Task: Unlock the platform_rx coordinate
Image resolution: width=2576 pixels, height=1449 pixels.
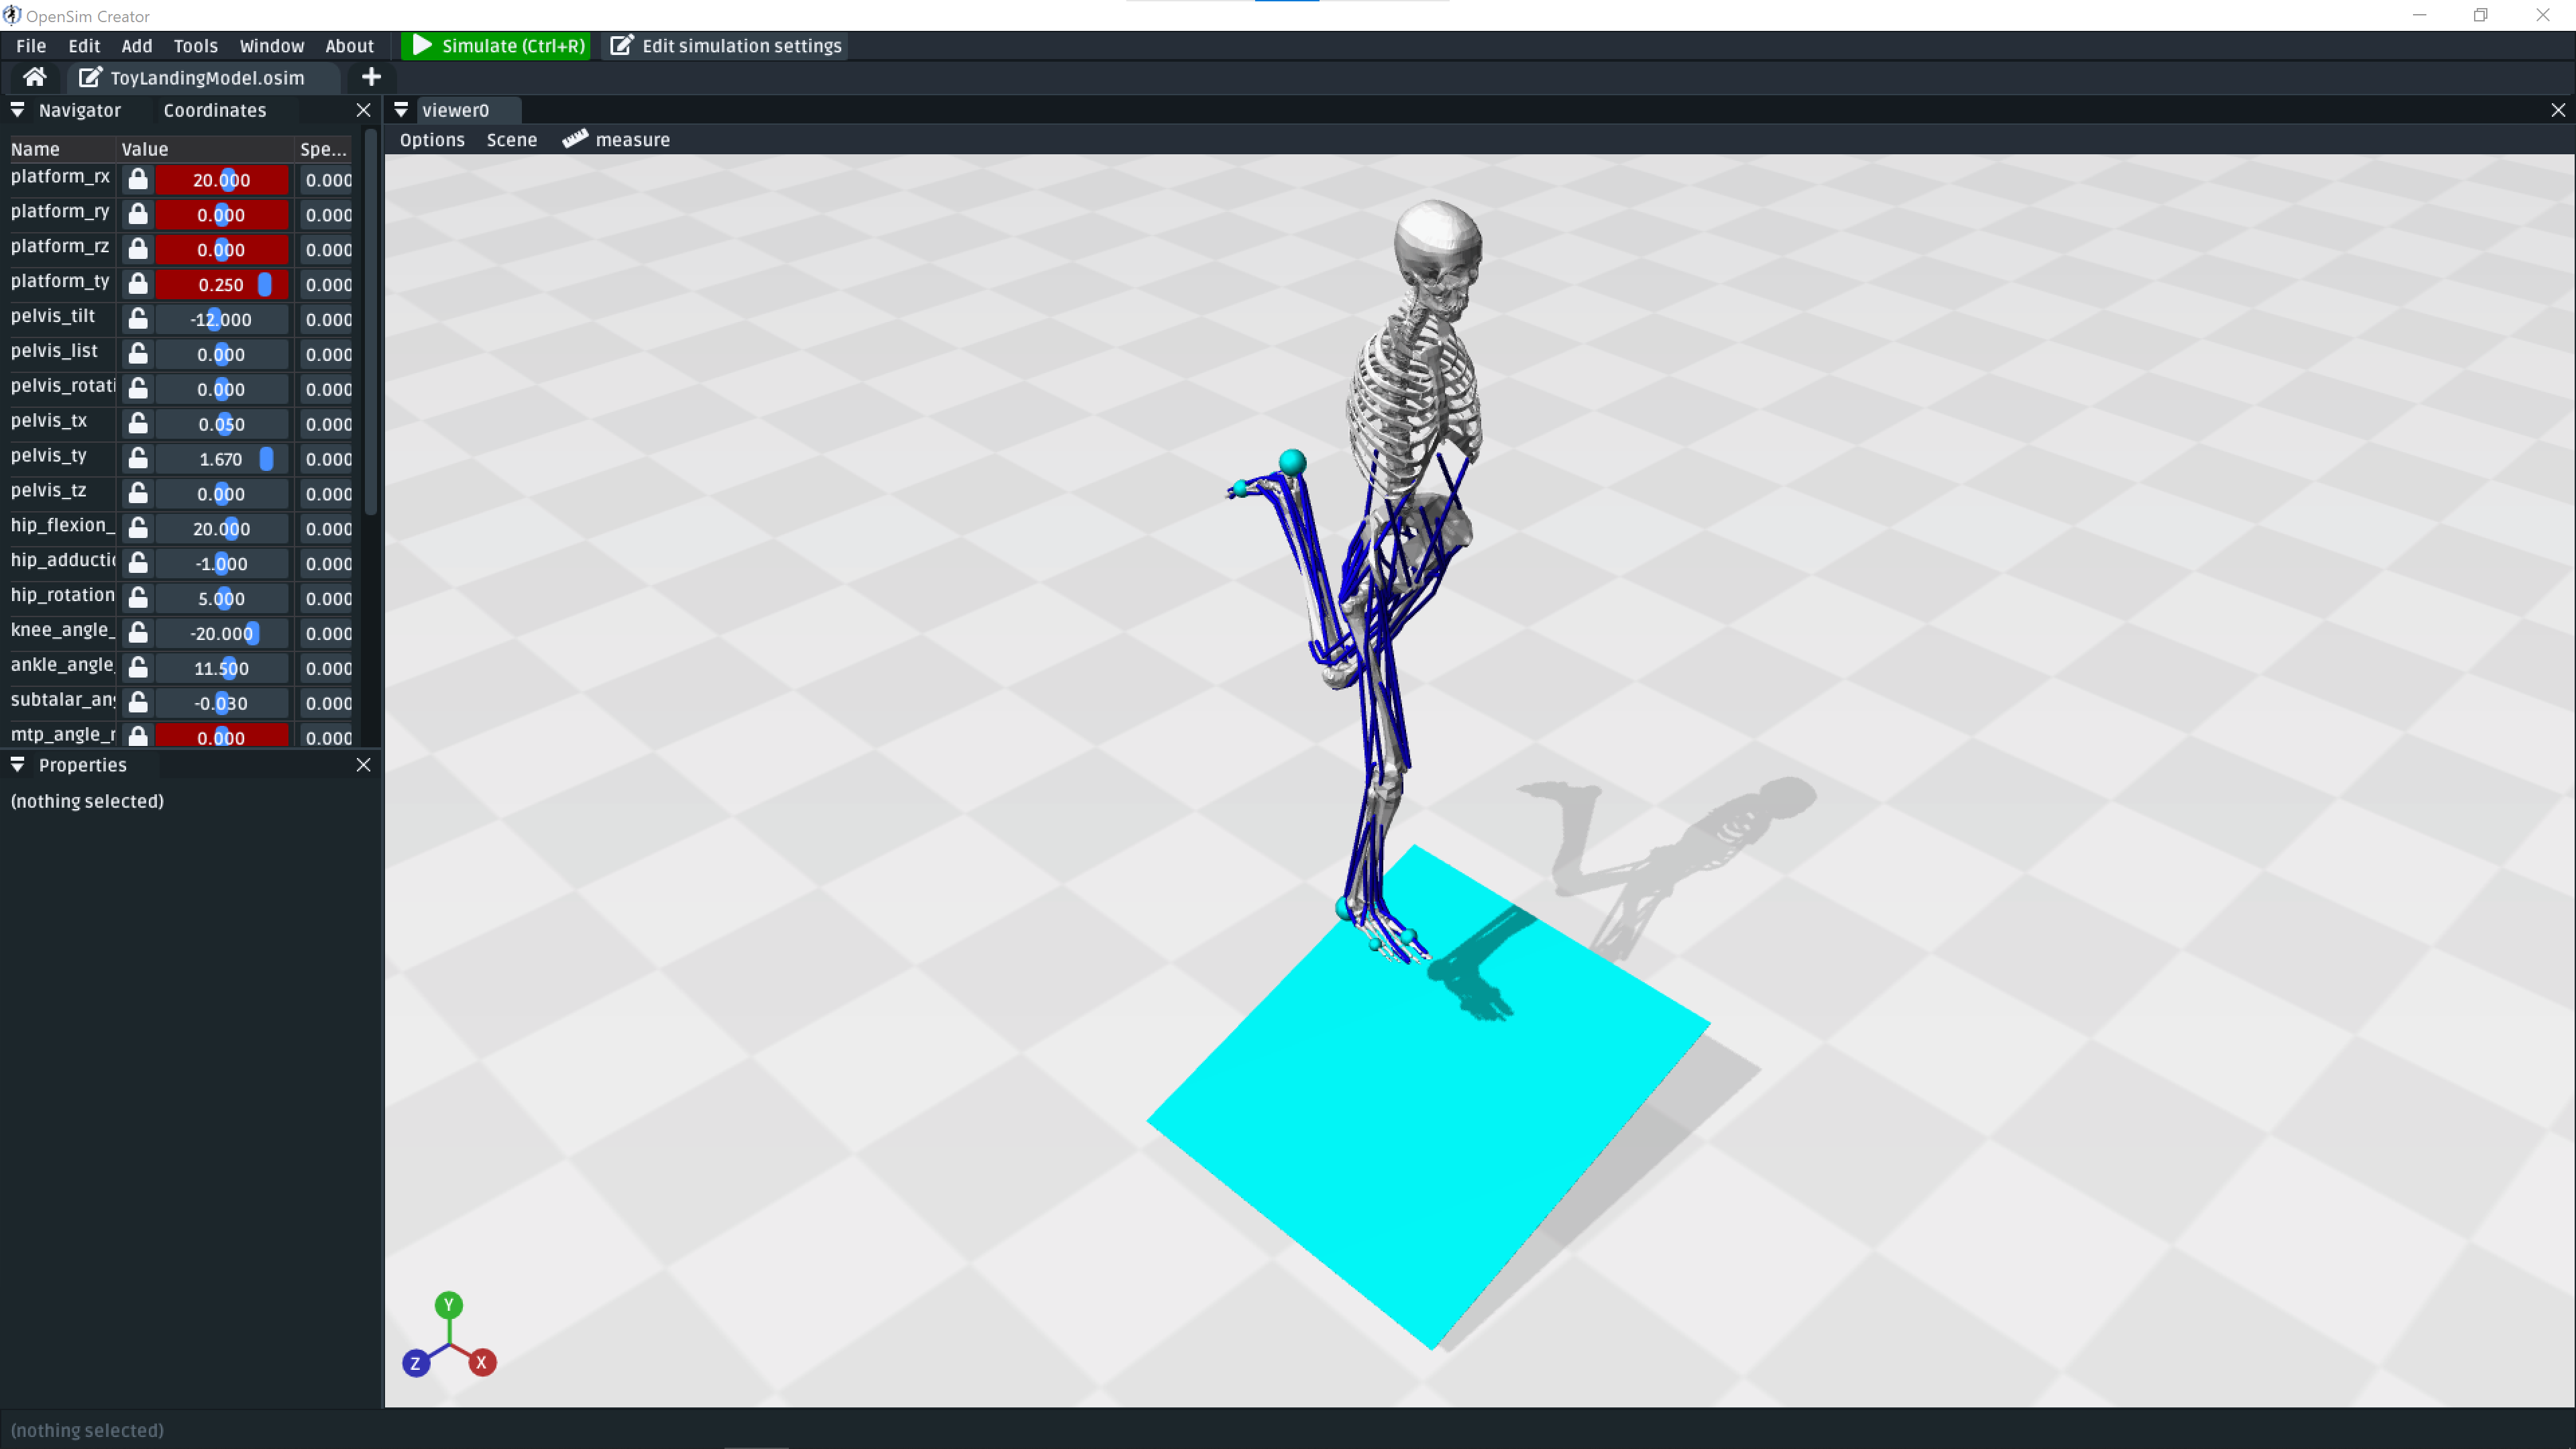Action: 137,180
